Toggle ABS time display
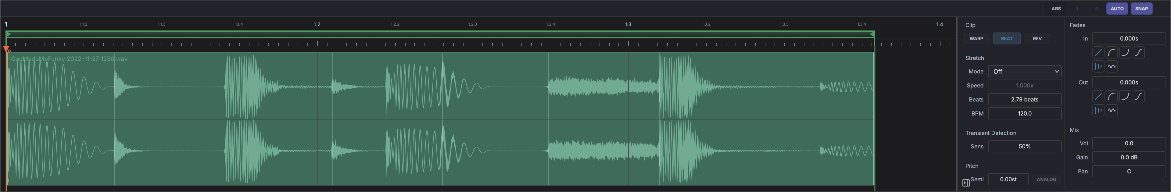Screen dimensions: 1171x192 1056,9
